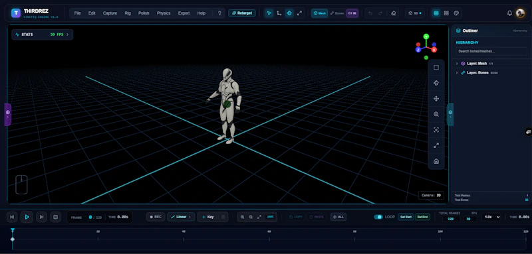Toggle Mesh display mode
Viewport: 532px width, 254px height.
pos(320,13)
